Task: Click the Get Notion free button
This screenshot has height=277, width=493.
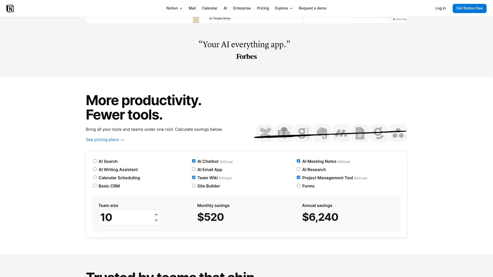Action: pos(469,8)
